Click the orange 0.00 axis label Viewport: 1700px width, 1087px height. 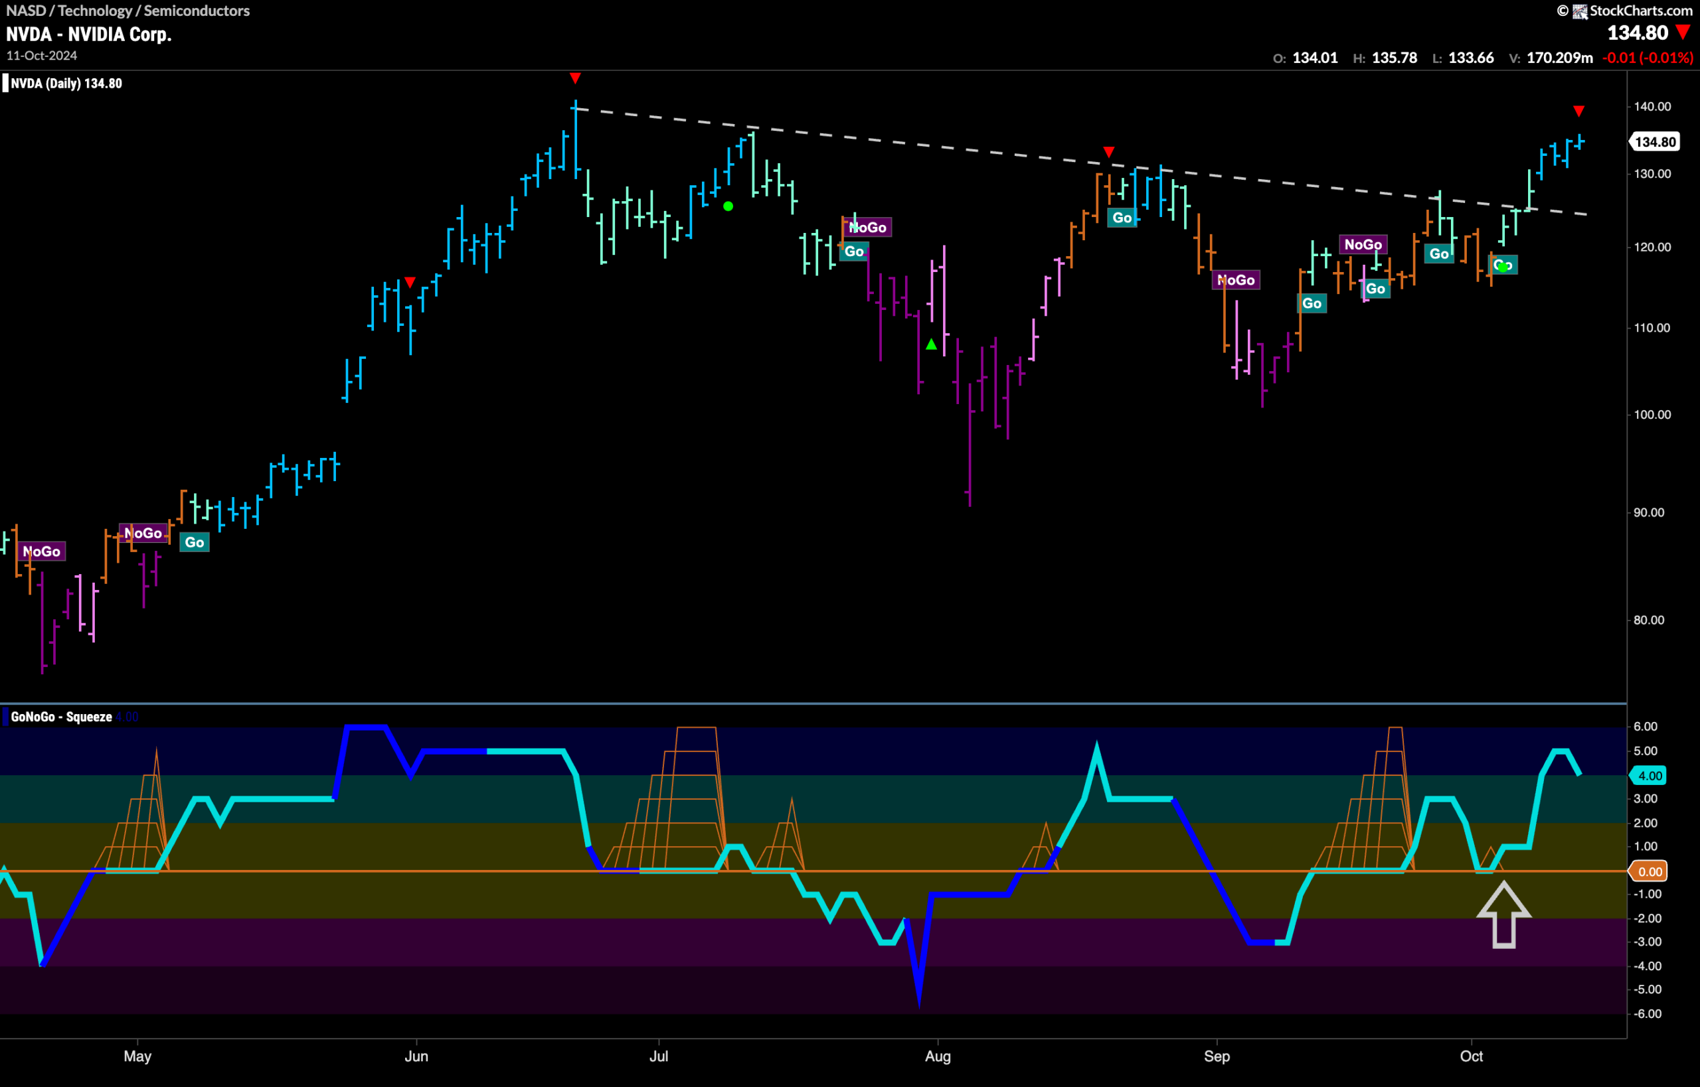coord(1649,872)
